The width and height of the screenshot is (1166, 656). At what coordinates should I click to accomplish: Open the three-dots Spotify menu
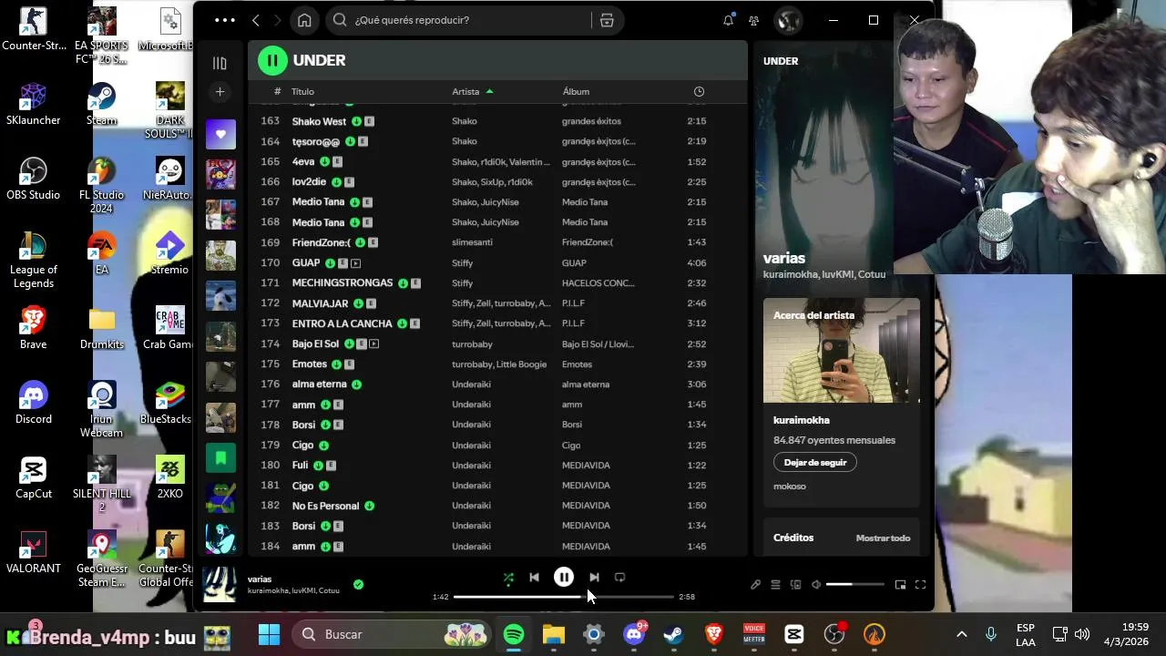point(224,20)
